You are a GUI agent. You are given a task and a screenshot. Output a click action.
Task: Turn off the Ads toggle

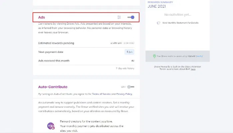pyautogui.click(x=131, y=17)
